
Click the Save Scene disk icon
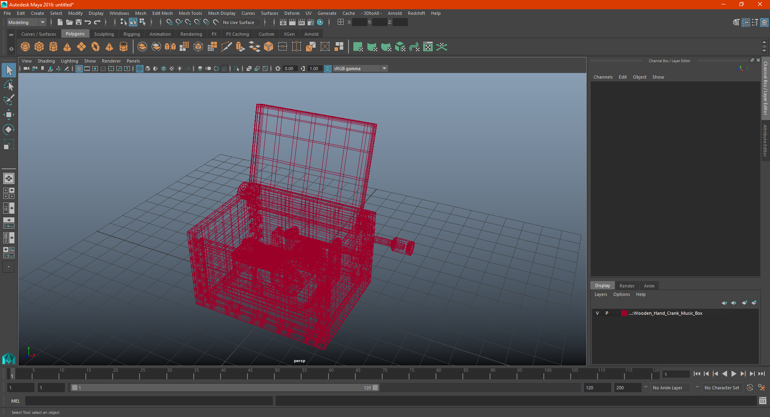79,22
